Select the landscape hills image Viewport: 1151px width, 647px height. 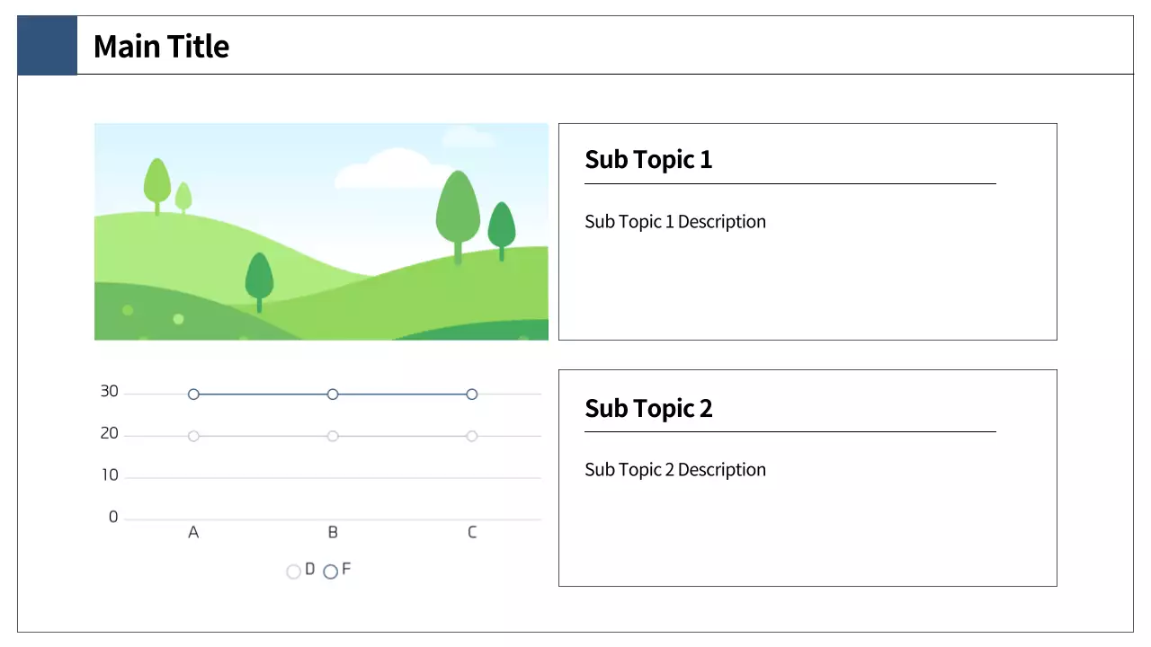321,232
